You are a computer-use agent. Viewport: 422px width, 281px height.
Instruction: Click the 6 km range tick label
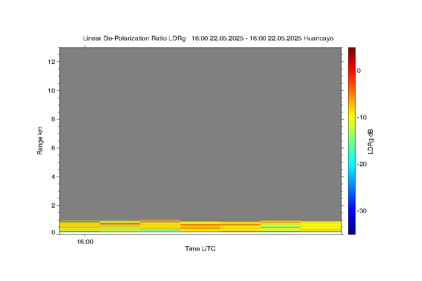(54, 148)
